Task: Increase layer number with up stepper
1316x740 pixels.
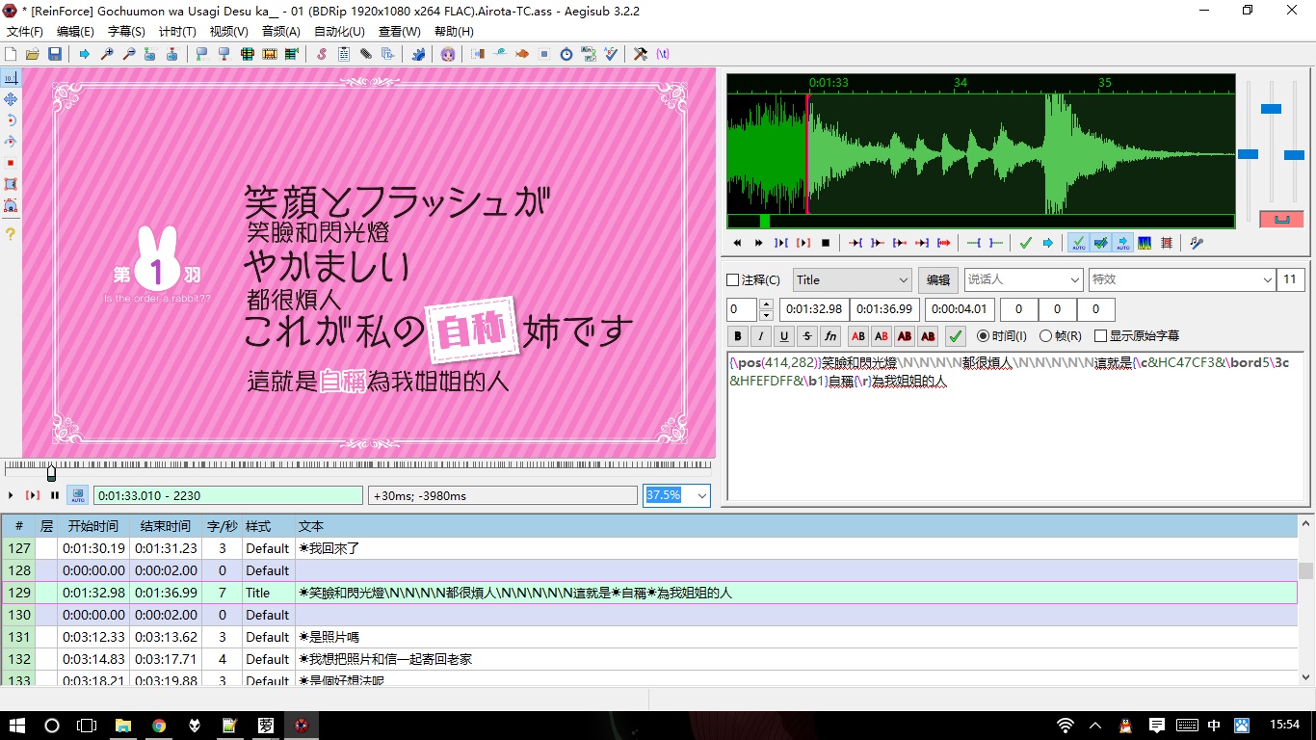Action: pyautogui.click(x=767, y=304)
